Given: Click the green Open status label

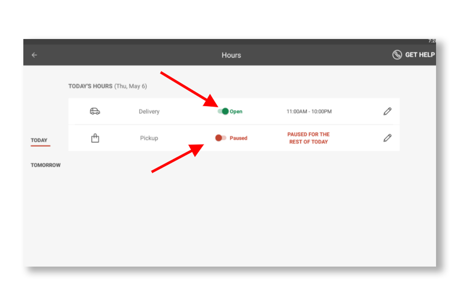Looking at the screenshot, I should tap(236, 112).
